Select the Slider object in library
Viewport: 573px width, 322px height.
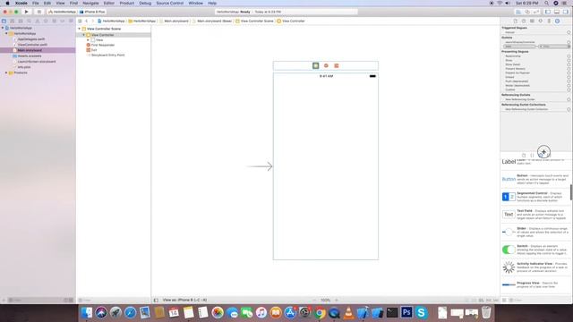(535, 232)
